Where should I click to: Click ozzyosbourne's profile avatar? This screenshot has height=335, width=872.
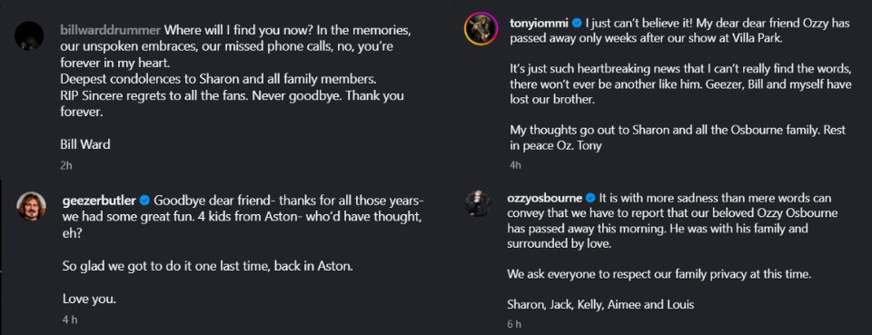tap(479, 203)
